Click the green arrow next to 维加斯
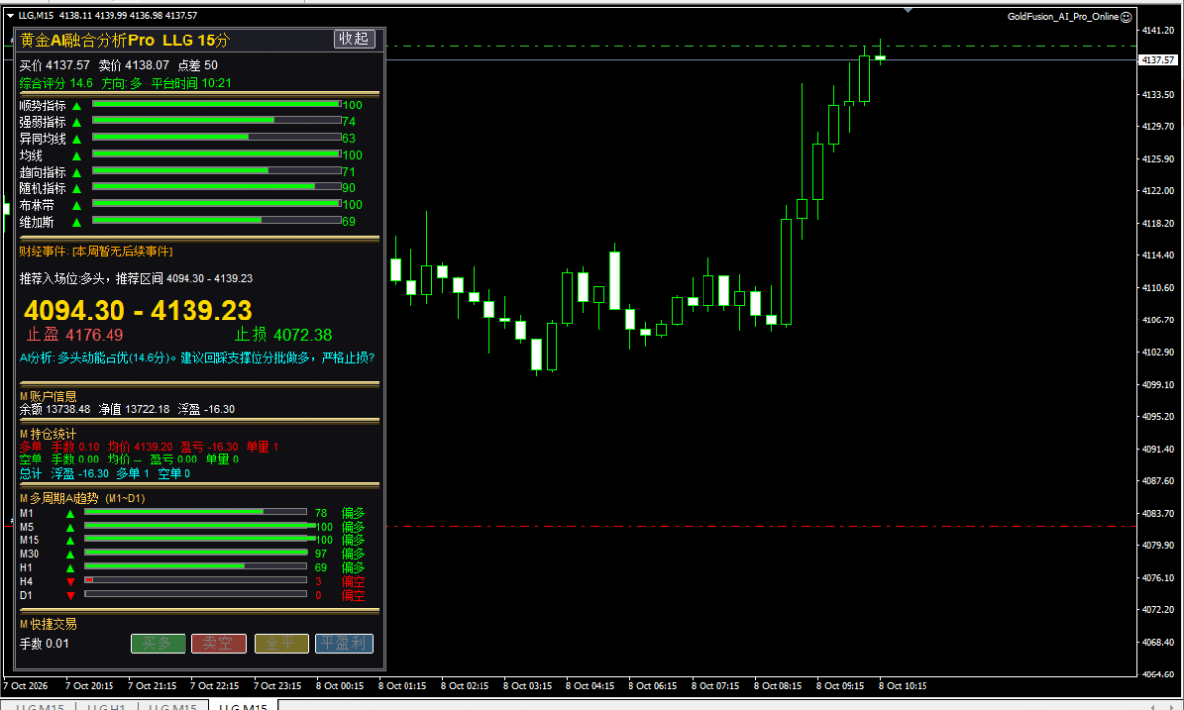This screenshot has height=710, width=1184. point(76,222)
